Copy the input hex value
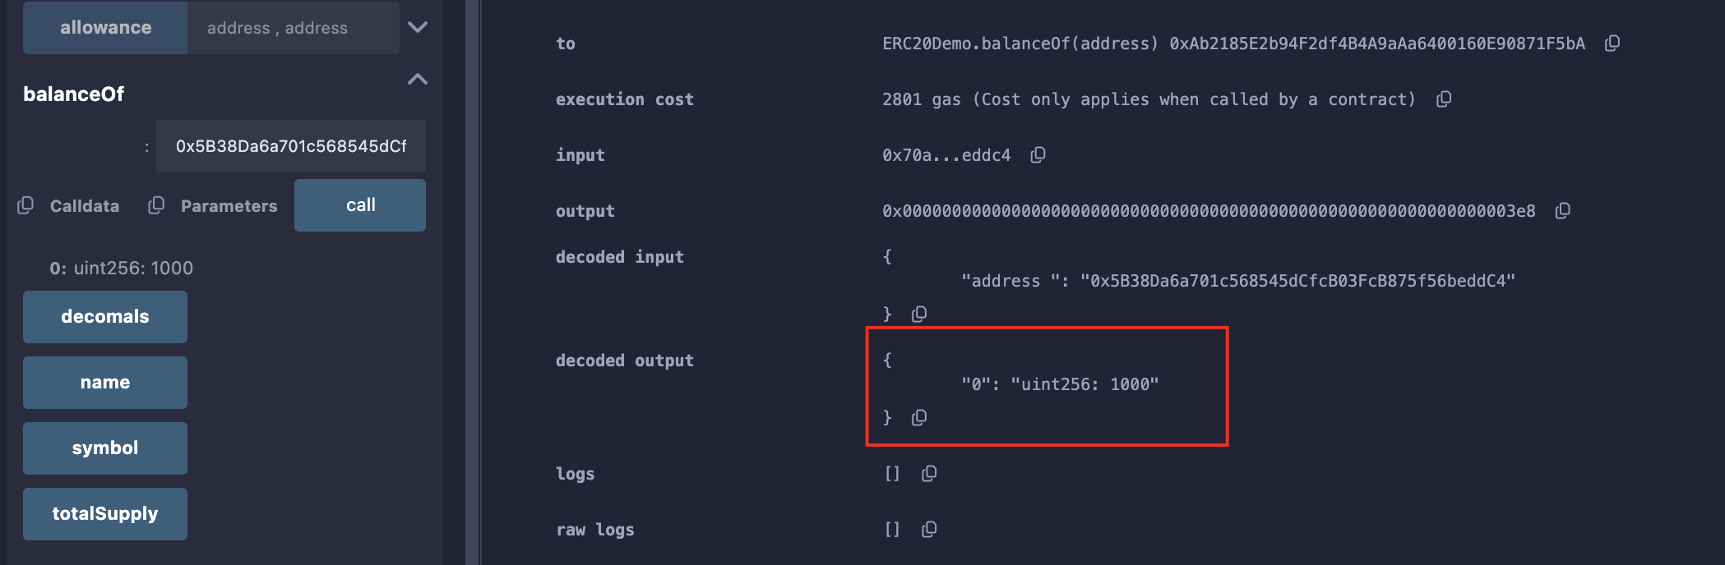This screenshot has height=565, width=1725. [x=1038, y=155]
